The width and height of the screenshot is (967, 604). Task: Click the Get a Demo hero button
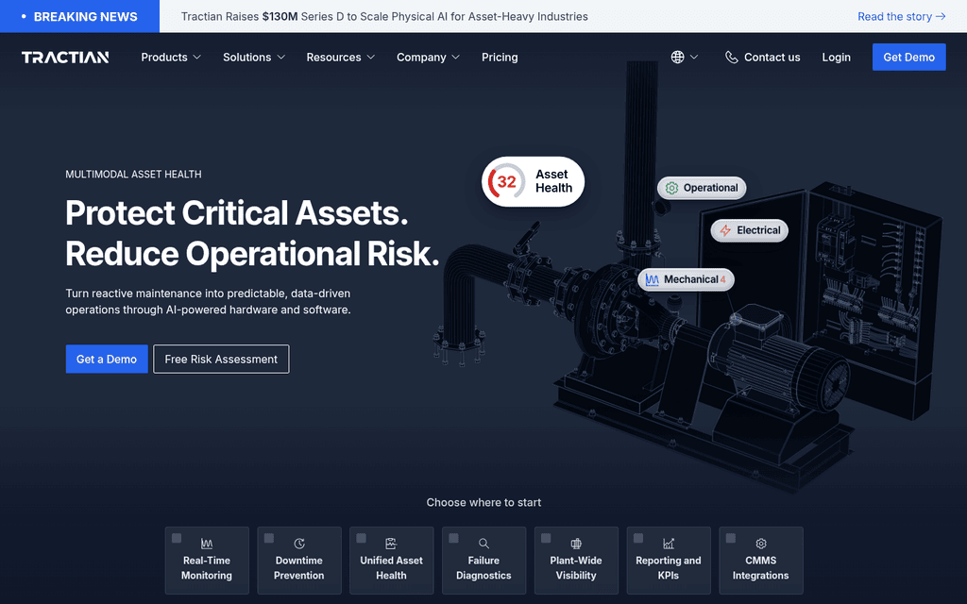pos(107,360)
